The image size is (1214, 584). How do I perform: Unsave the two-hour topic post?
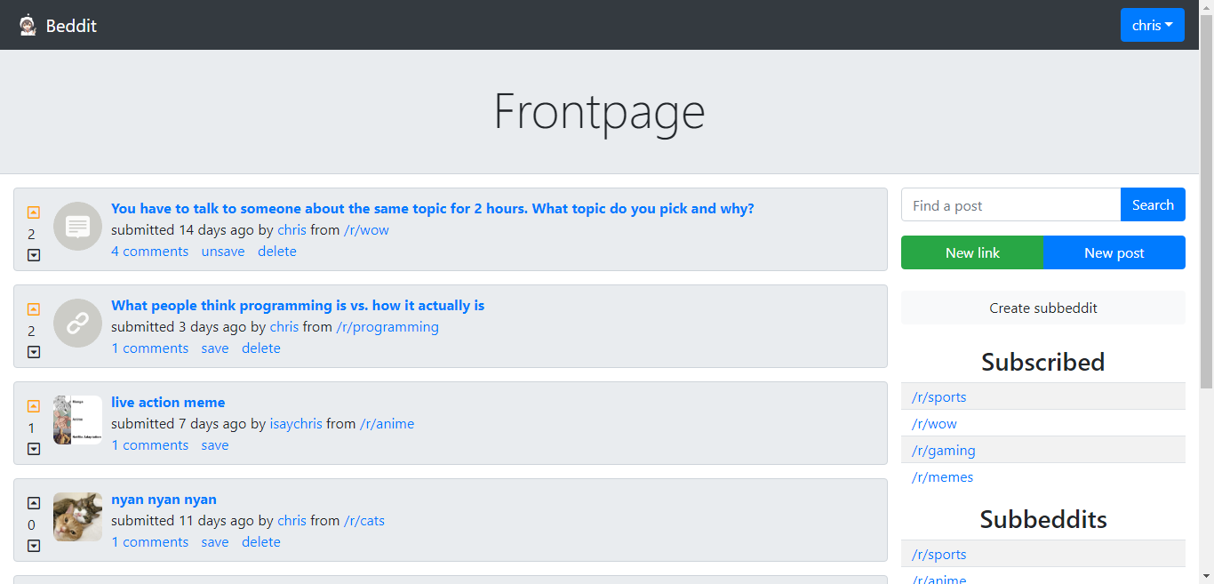(x=223, y=252)
